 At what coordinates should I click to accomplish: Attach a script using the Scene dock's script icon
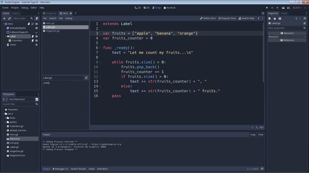click(x=37, y=18)
